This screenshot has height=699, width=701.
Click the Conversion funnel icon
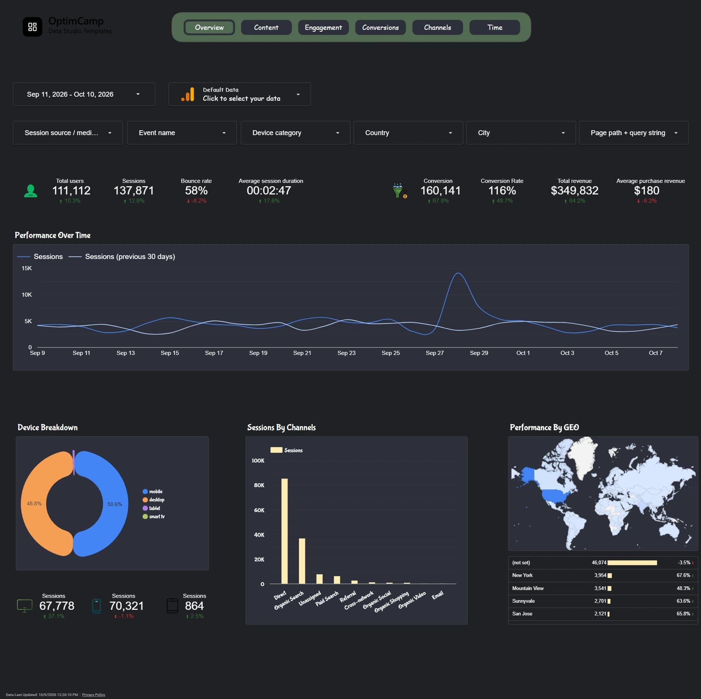[x=399, y=191]
